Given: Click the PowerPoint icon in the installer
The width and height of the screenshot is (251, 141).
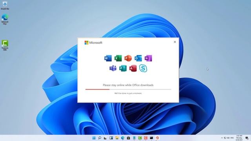Looking at the screenshot, I should pos(128,58).
